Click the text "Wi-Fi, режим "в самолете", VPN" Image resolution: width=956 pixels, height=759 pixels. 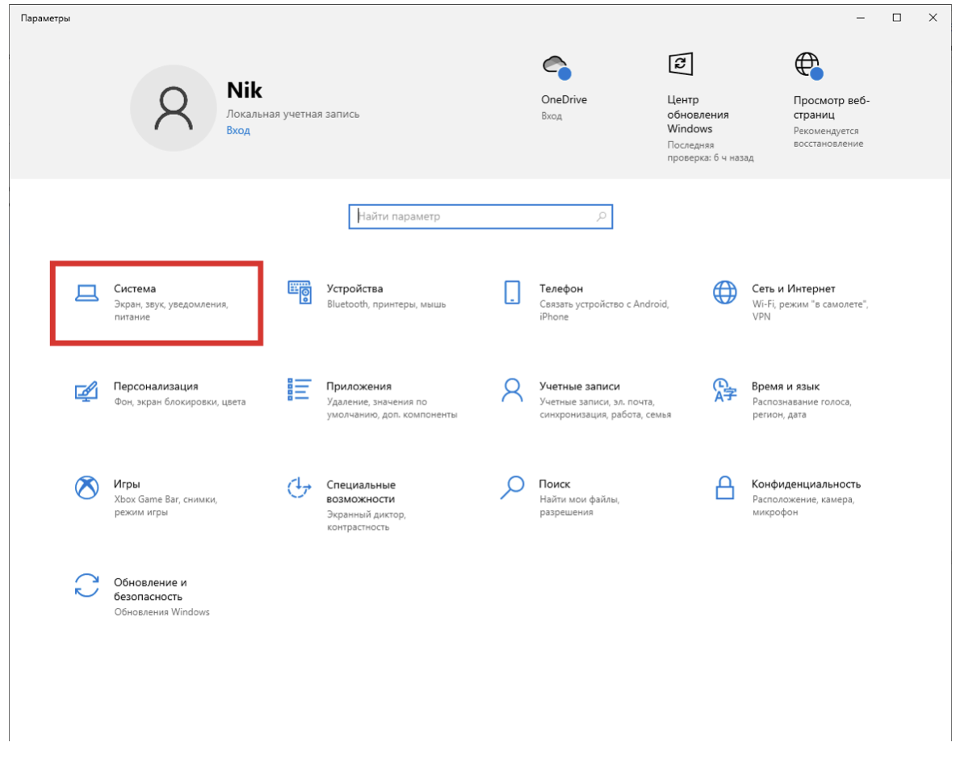tap(810, 310)
